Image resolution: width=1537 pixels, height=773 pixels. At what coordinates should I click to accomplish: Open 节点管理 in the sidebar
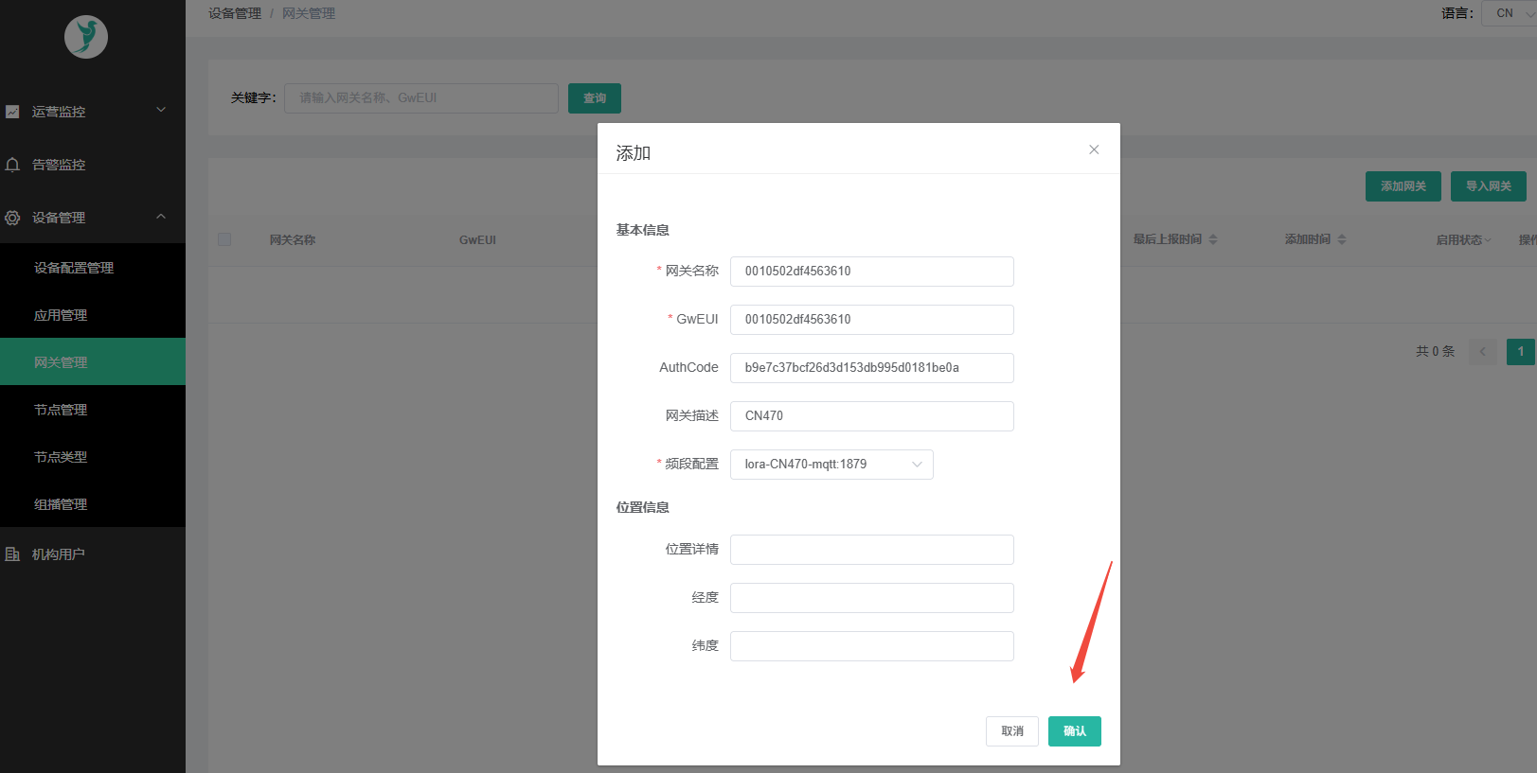pyautogui.click(x=61, y=410)
